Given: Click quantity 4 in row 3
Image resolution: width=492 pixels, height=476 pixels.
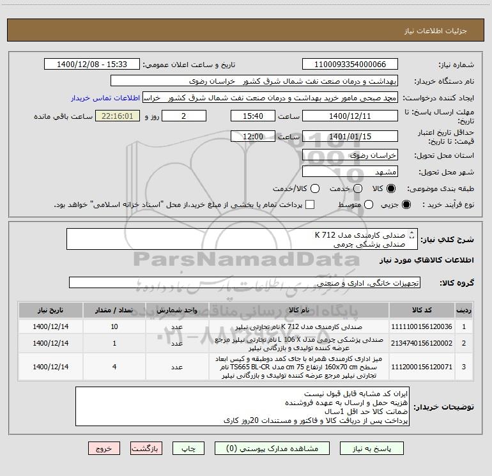Looking at the screenshot, I should pos(114,367).
